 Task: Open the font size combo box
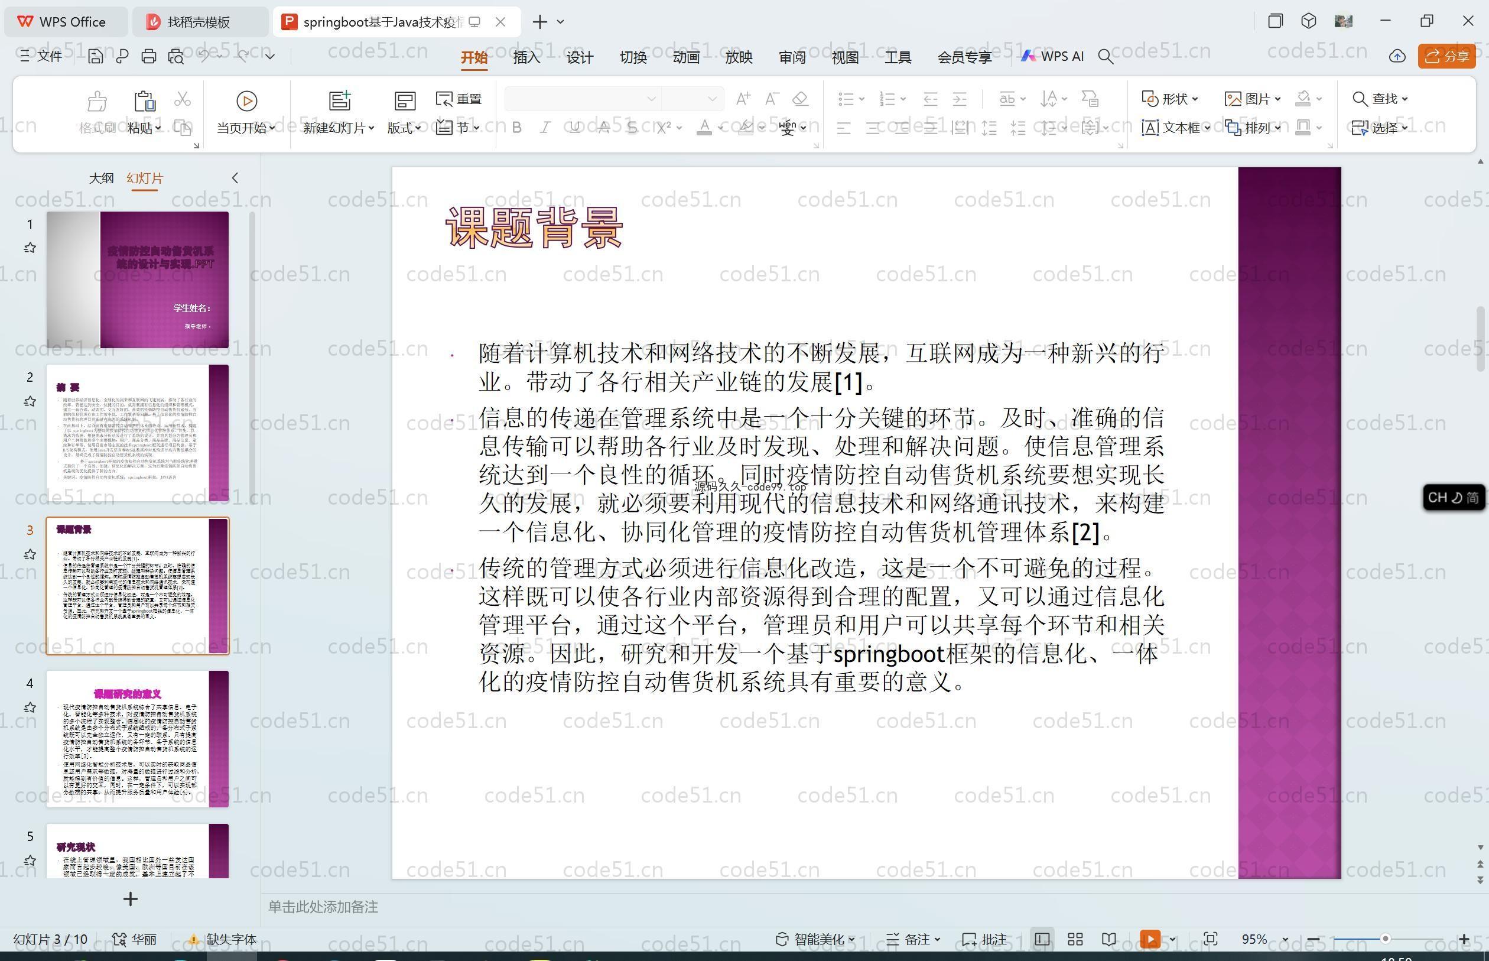(692, 99)
